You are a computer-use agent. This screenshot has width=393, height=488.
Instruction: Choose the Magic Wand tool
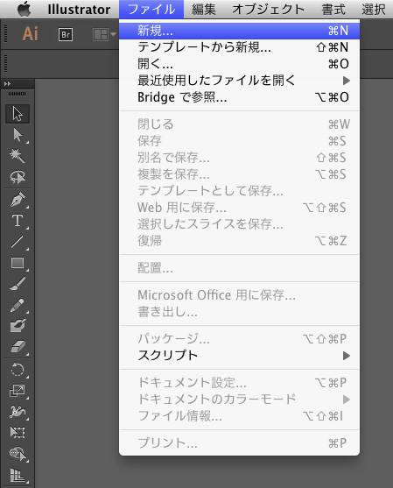[x=18, y=156]
